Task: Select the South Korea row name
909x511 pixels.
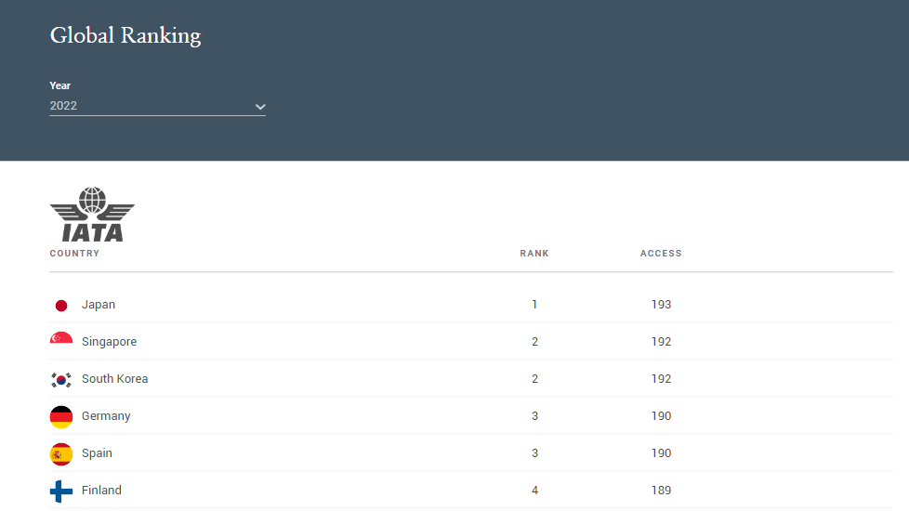Action: pyautogui.click(x=114, y=379)
